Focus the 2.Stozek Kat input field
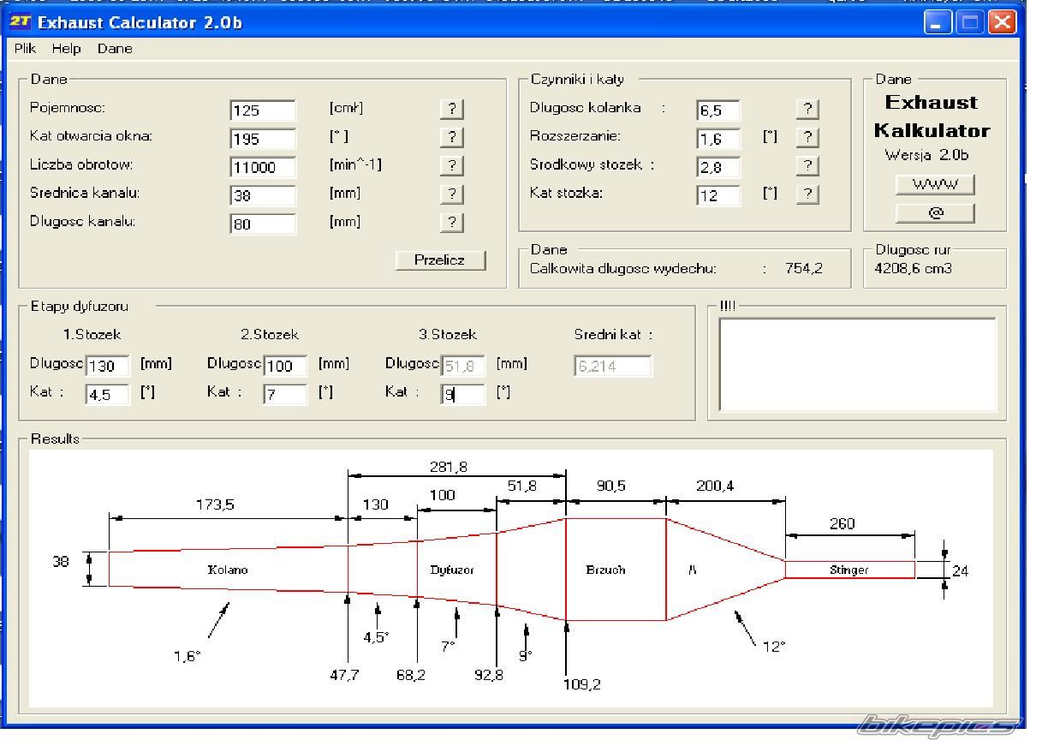The height and width of the screenshot is (746, 1042). (x=285, y=395)
